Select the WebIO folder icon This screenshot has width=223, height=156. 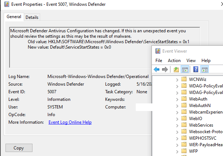(x=184, y=118)
